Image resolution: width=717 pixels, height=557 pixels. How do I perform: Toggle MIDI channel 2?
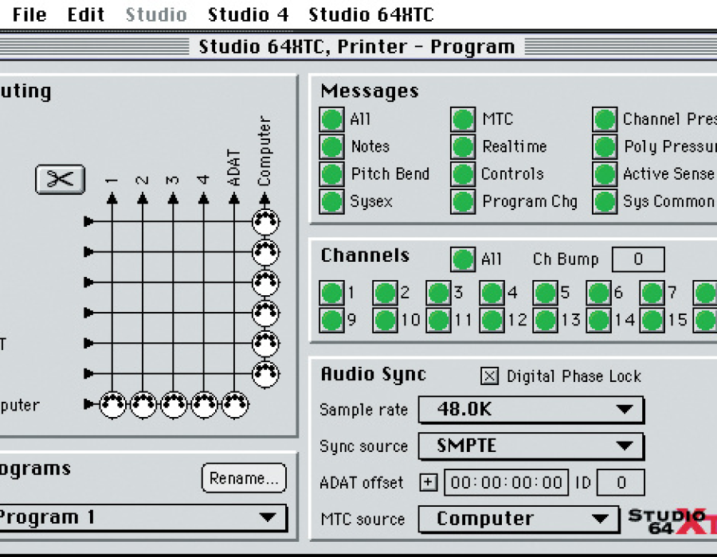tap(385, 293)
